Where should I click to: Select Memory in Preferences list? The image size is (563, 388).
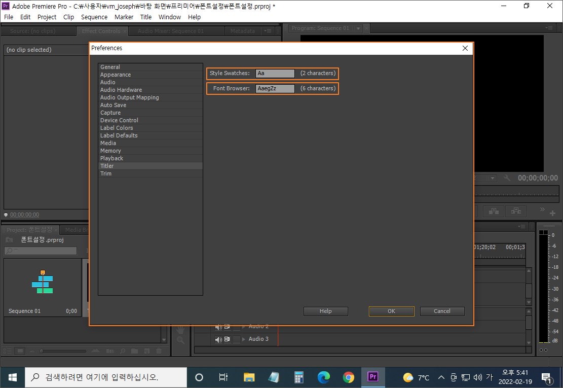coord(150,151)
